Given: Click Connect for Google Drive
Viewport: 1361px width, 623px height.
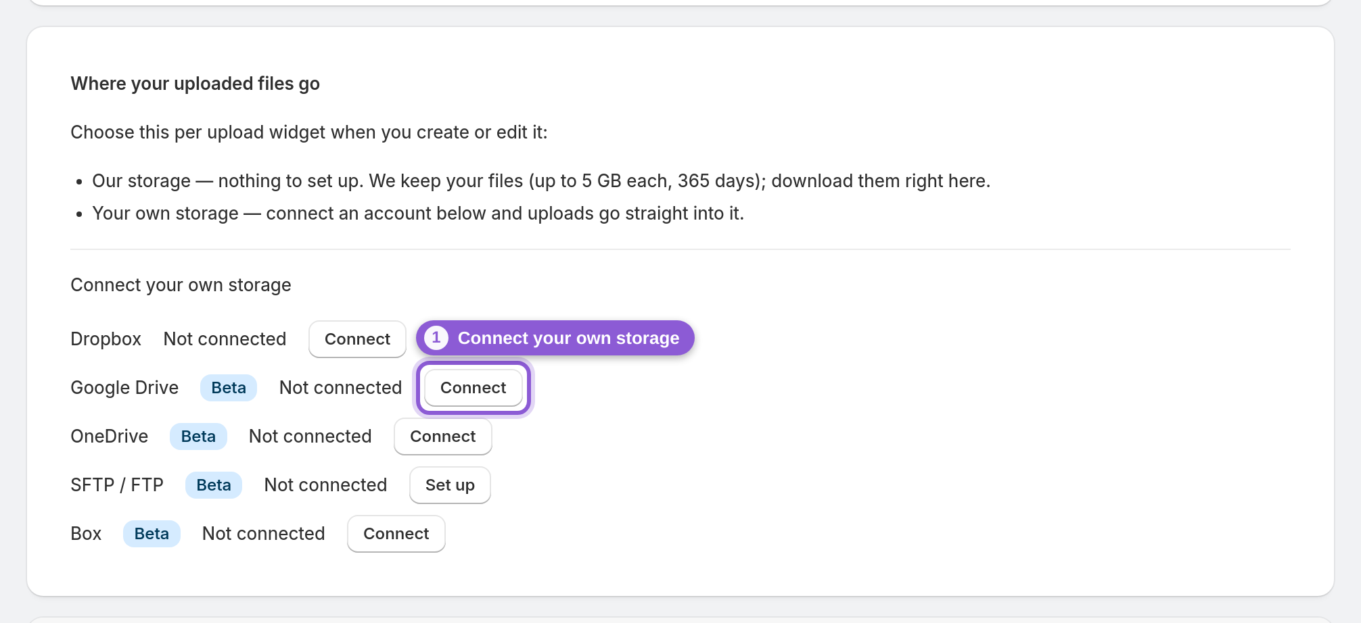Looking at the screenshot, I should point(474,388).
